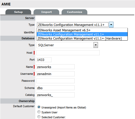Switch to the Import tab
The width and height of the screenshot is (135, 119).
[46, 12]
